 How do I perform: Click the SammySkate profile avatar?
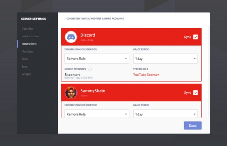coord(71,93)
